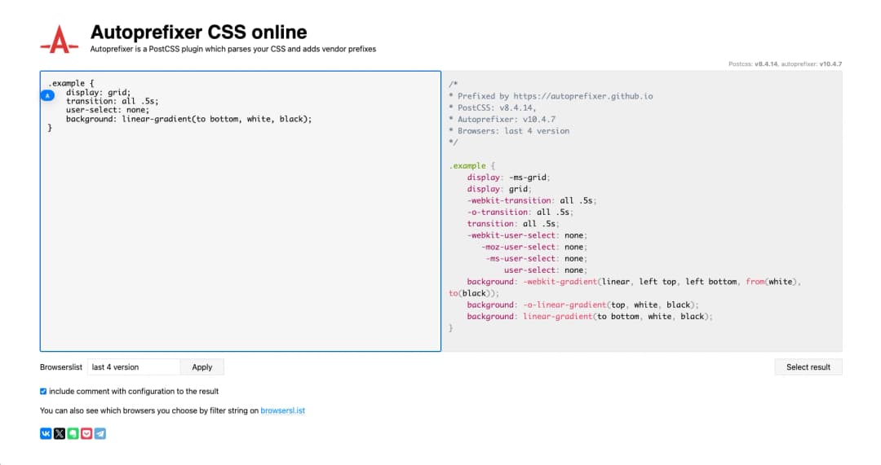Click the '.example' selector in the output
The width and height of the screenshot is (881, 465).
click(x=467, y=165)
